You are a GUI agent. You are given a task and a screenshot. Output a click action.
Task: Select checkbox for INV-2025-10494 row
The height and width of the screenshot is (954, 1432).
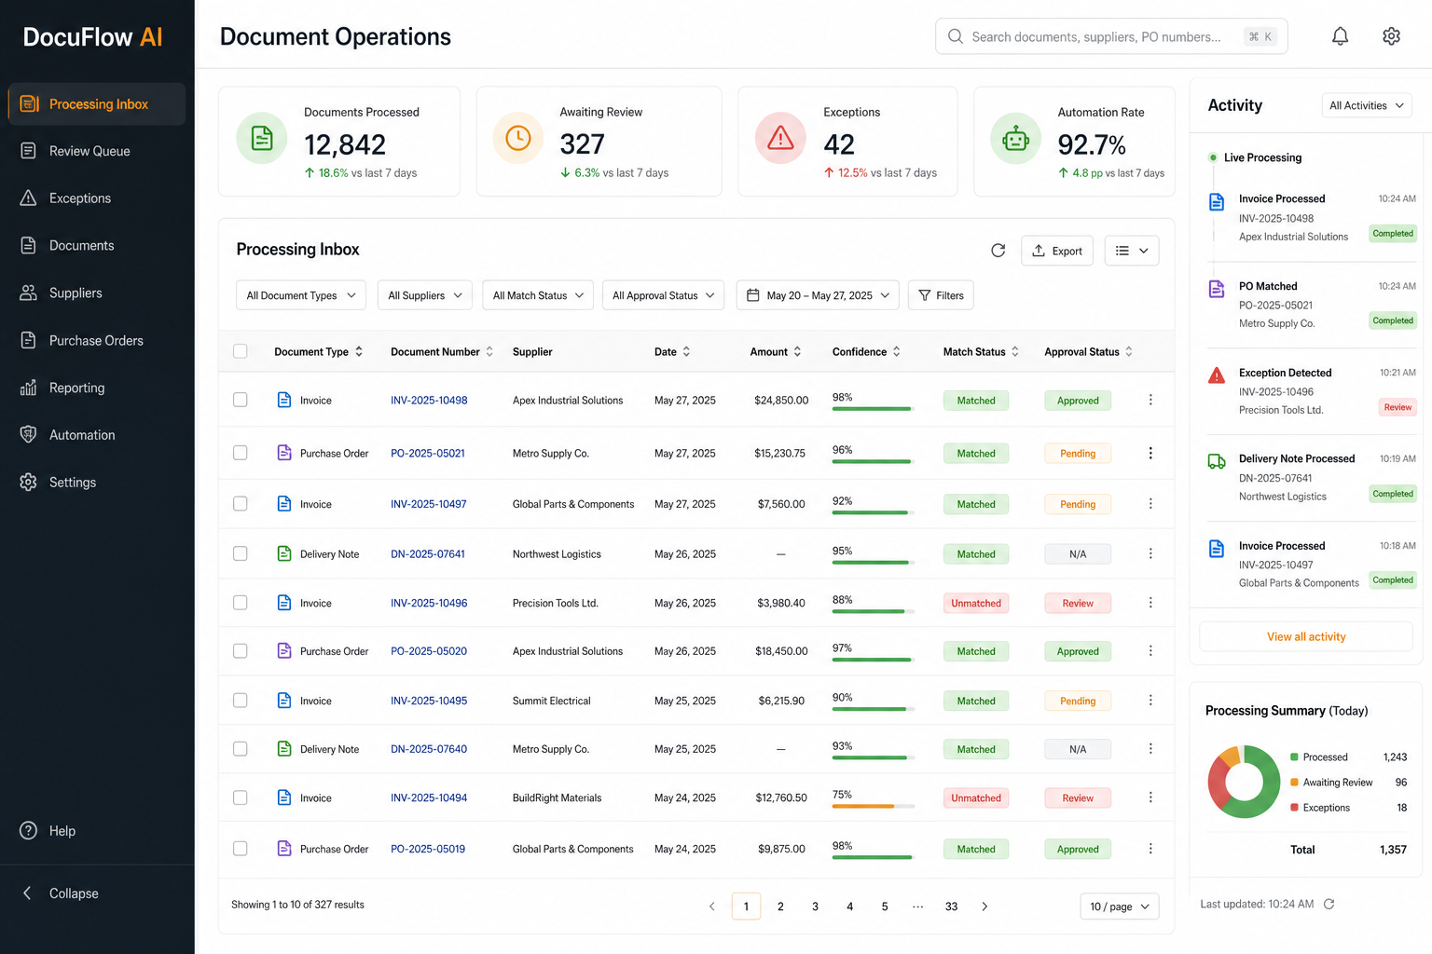point(240,797)
